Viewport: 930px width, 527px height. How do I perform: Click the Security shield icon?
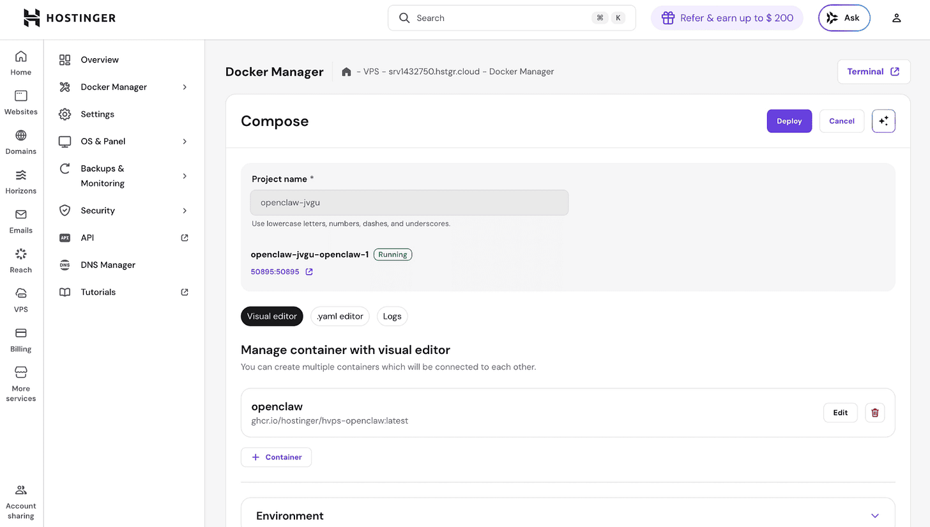pyautogui.click(x=65, y=210)
